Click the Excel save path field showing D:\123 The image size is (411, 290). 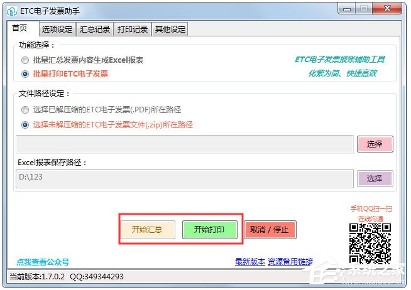pyautogui.click(x=185, y=178)
